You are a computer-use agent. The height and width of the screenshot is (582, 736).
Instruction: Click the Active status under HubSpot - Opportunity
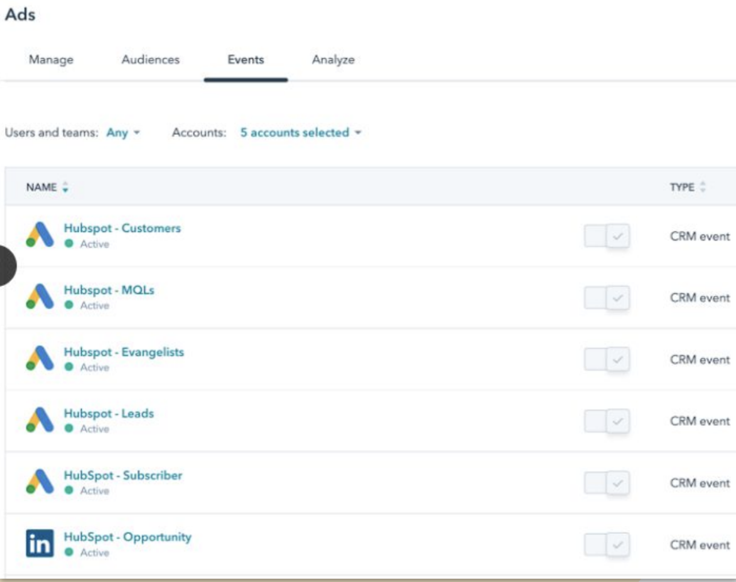[87, 552]
